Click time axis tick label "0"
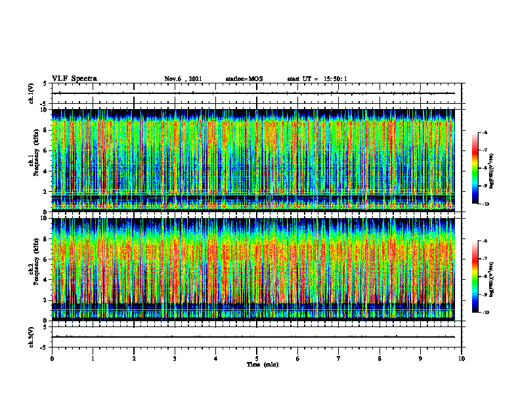 pyautogui.click(x=52, y=359)
